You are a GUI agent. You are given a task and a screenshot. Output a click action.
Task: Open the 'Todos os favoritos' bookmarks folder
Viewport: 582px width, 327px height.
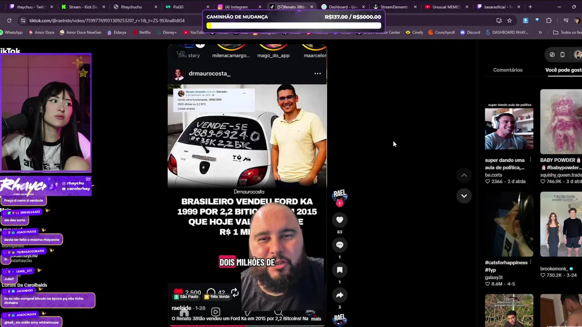coord(567,32)
